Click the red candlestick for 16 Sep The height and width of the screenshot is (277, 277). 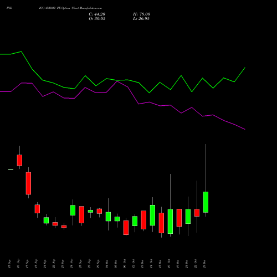click(x=19, y=160)
